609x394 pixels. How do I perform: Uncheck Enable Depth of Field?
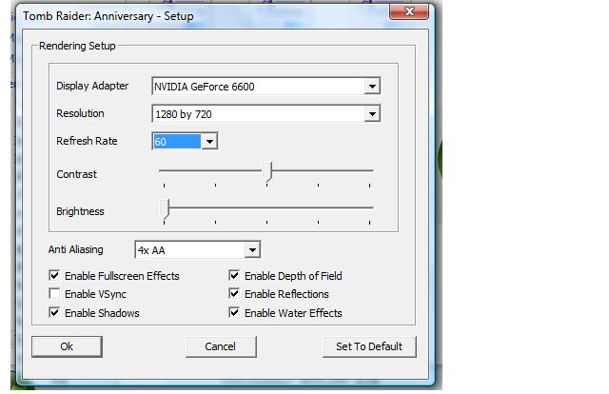coord(234,275)
